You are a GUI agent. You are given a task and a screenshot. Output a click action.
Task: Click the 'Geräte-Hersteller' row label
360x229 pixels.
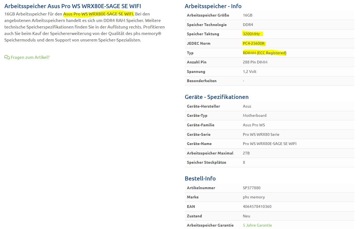pyautogui.click(x=203, y=106)
